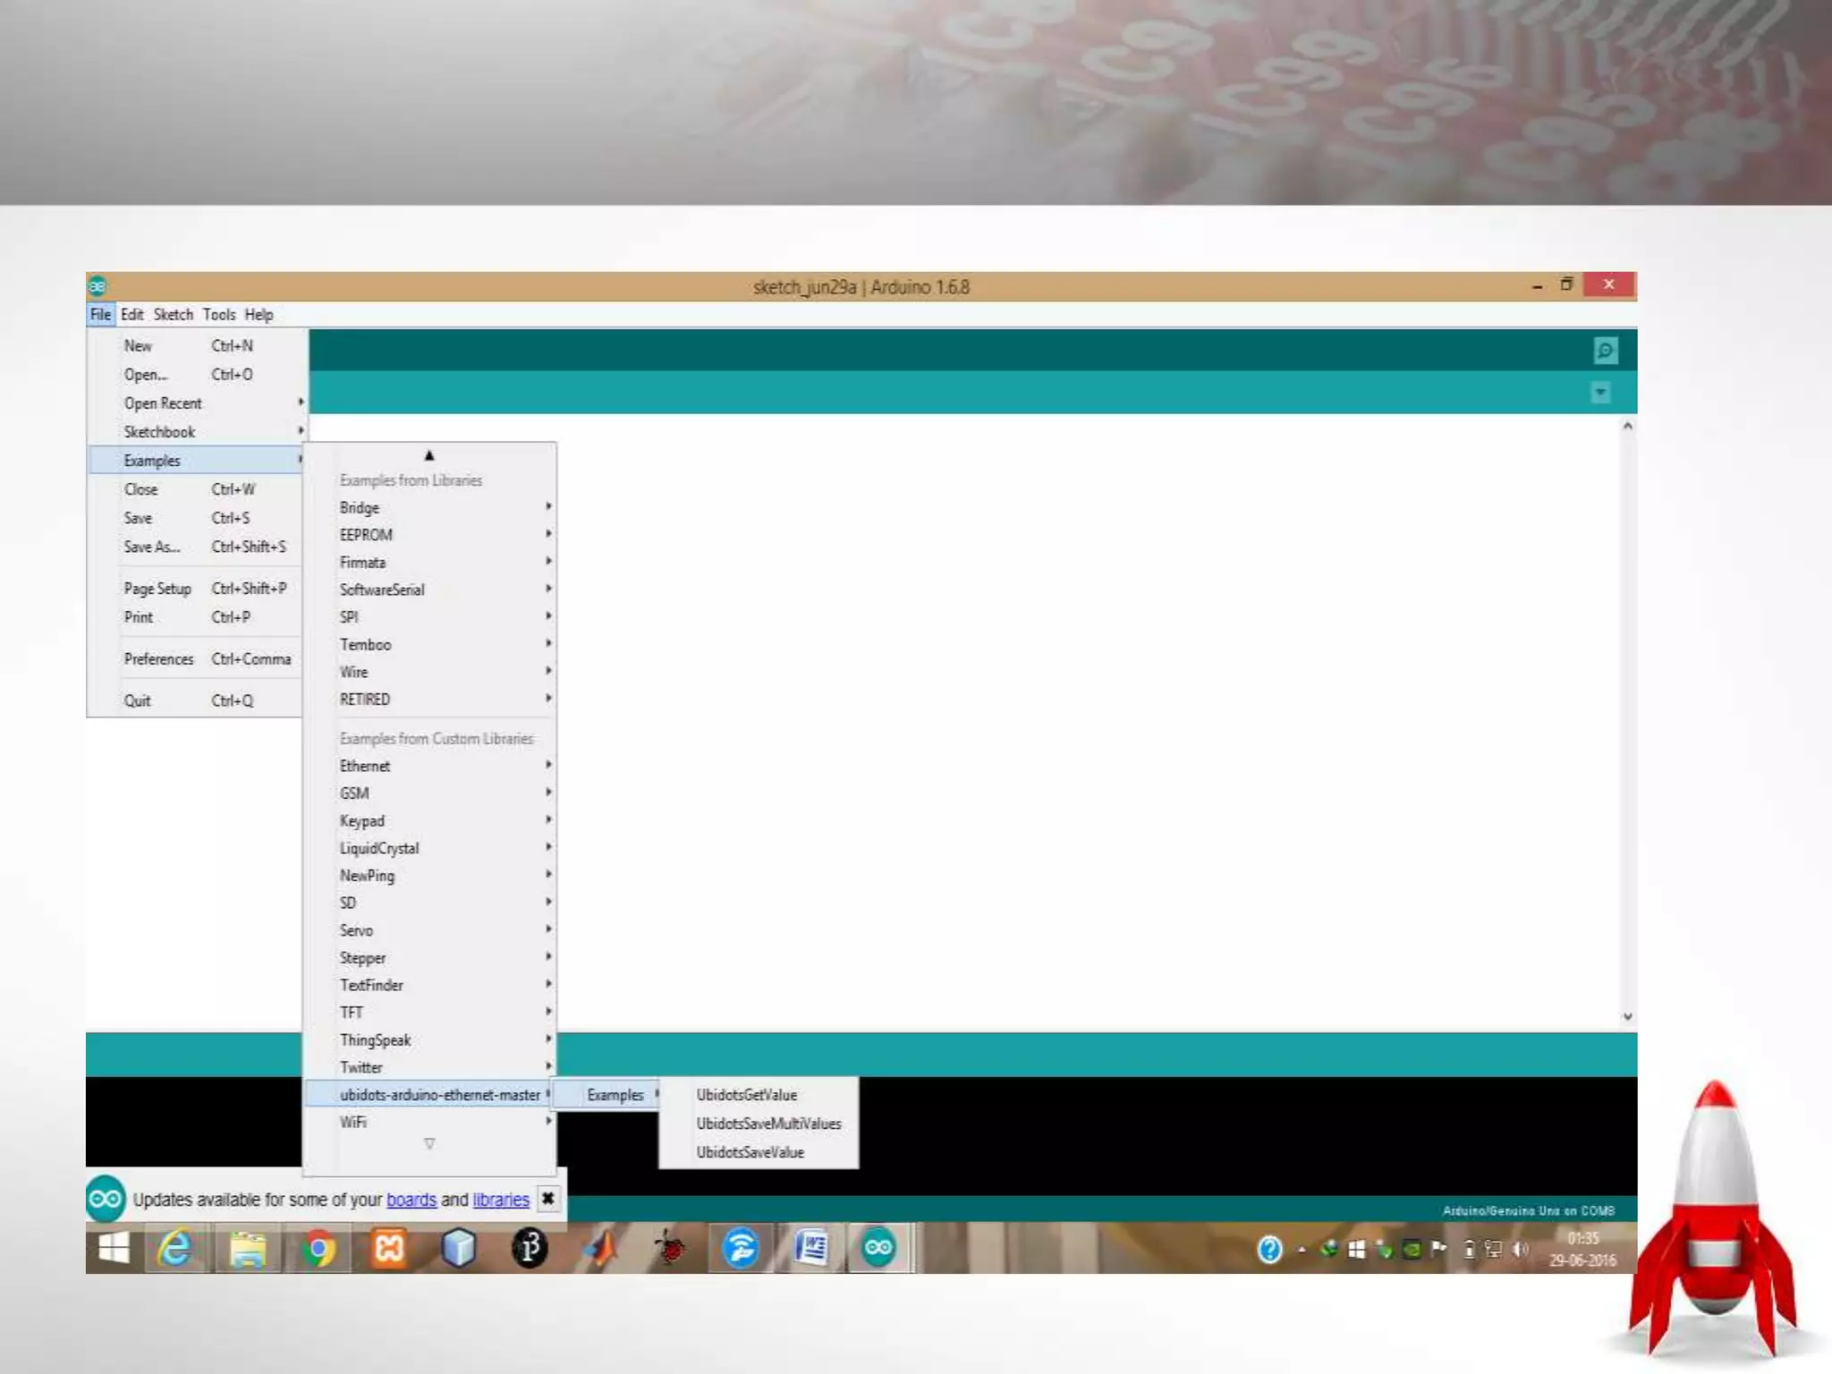Open the Tools menu

(218, 315)
